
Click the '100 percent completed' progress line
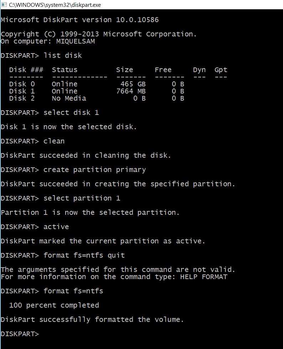coord(54,305)
